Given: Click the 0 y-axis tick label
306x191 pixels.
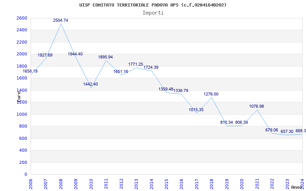Looking at the screenshot, I should 26,175.
